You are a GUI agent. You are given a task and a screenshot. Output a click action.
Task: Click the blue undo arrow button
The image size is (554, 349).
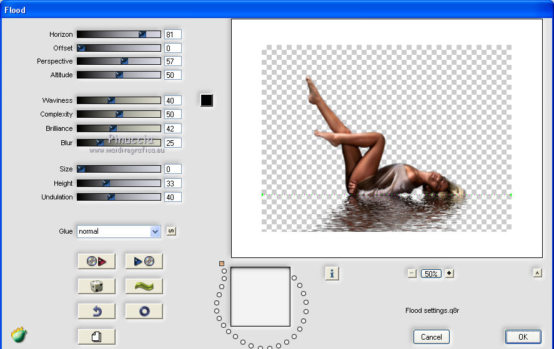click(96, 311)
